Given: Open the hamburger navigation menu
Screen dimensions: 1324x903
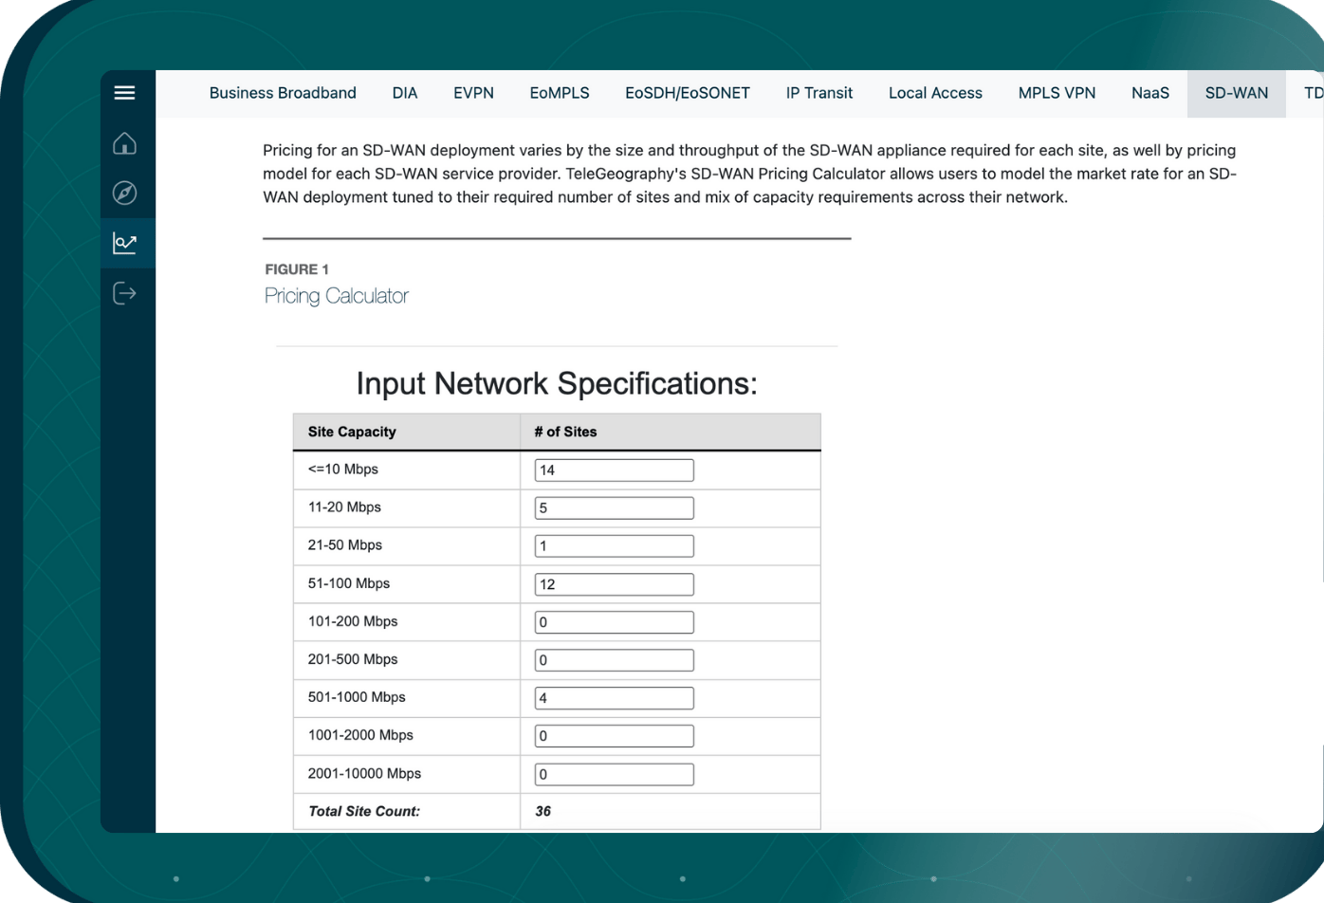Looking at the screenshot, I should point(124,92).
